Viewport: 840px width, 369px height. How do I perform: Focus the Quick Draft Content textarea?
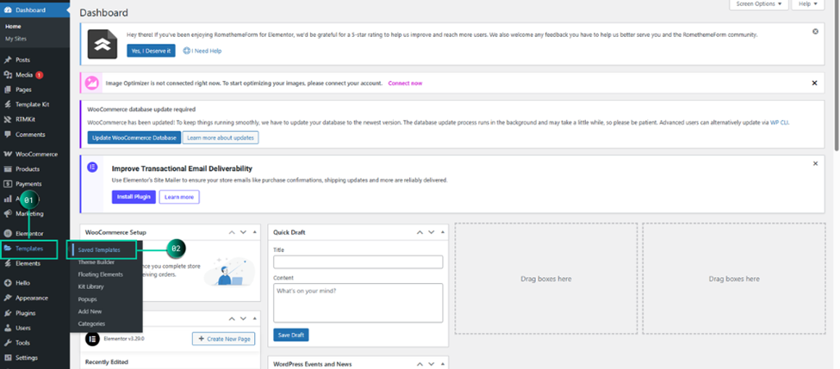[x=358, y=303]
